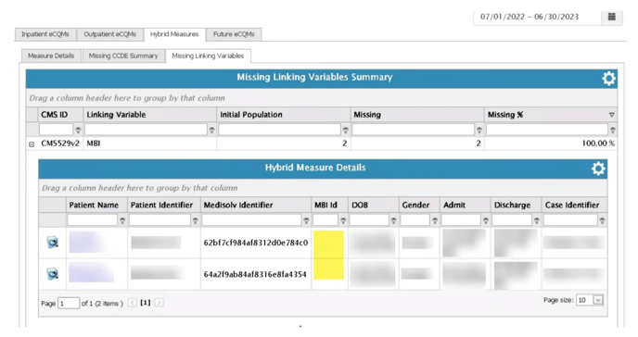Focus the Initial Population filter box
638x337 pixels.
coord(279,130)
